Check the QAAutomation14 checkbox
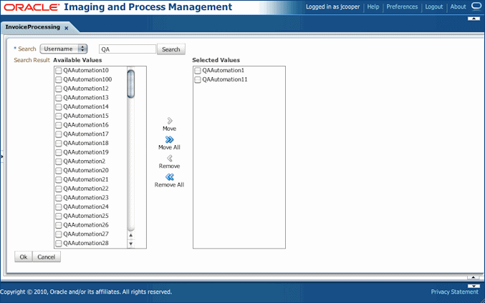Image resolution: width=485 pixels, height=303 pixels. click(x=59, y=107)
